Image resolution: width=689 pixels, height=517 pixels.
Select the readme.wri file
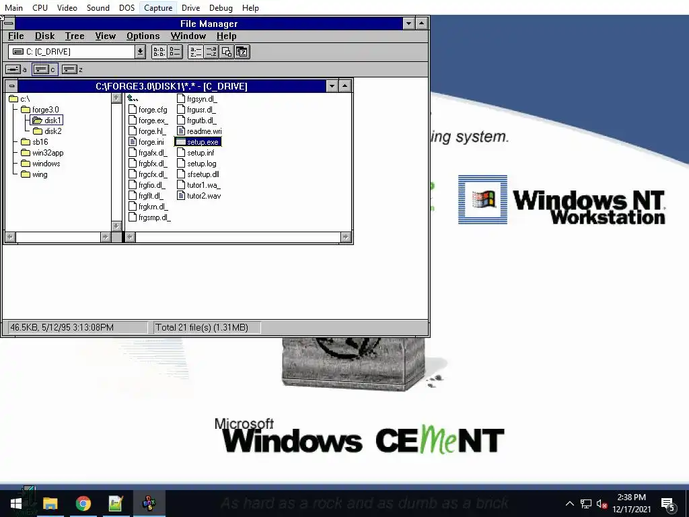point(199,131)
